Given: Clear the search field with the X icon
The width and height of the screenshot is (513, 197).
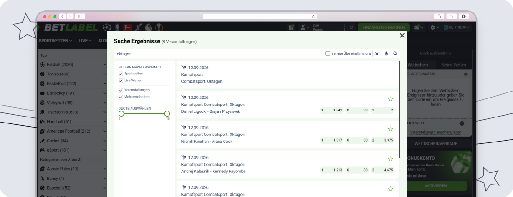Looking at the screenshot, I should [x=377, y=54].
